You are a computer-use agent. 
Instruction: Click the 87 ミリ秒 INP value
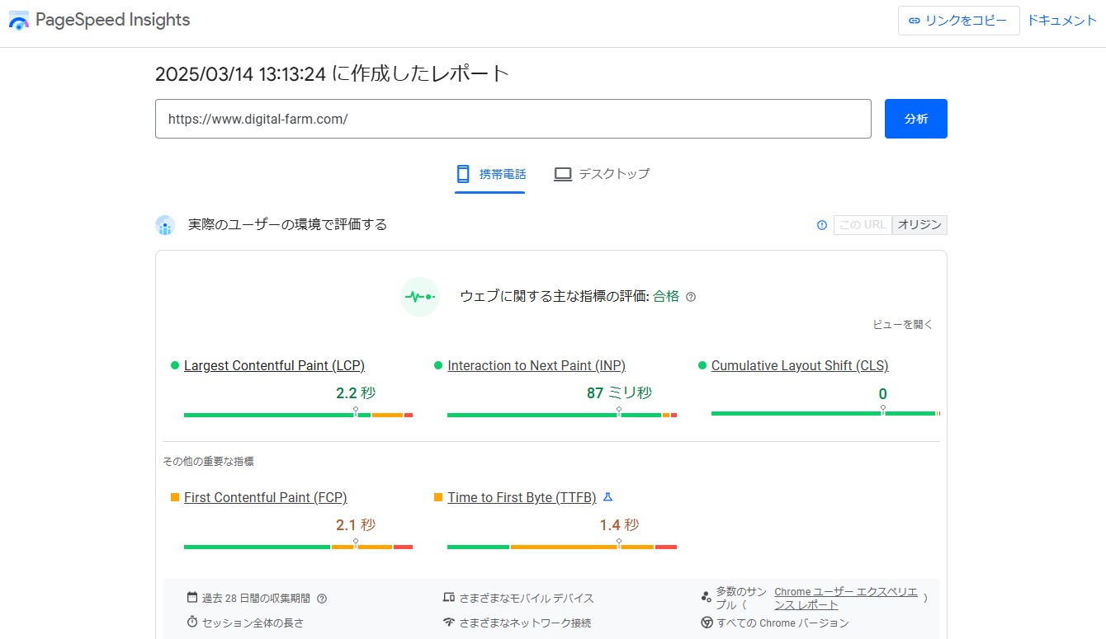[619, 393]
